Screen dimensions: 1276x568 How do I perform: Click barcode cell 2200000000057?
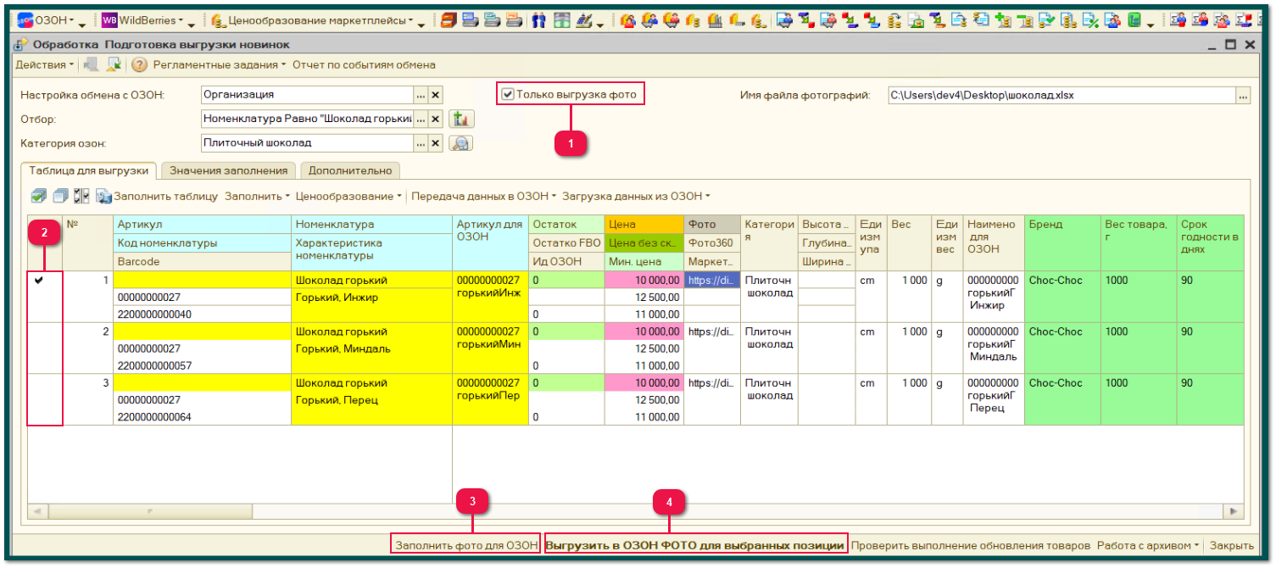pos(202,365)
